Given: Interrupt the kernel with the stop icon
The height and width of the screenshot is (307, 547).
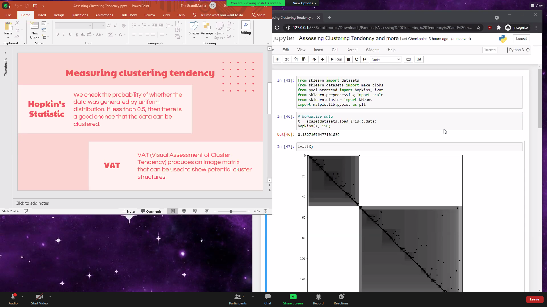Looking at the screenshot, I should [x=348, y=59].
